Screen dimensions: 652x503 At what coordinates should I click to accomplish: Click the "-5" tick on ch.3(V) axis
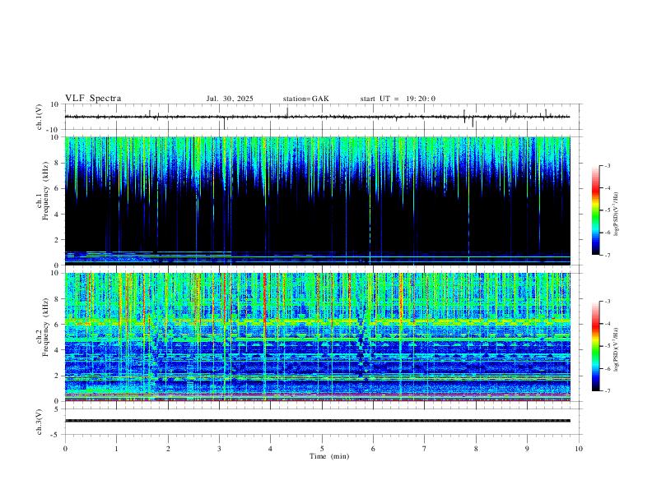pyautogui.click(x=56, y=435)
